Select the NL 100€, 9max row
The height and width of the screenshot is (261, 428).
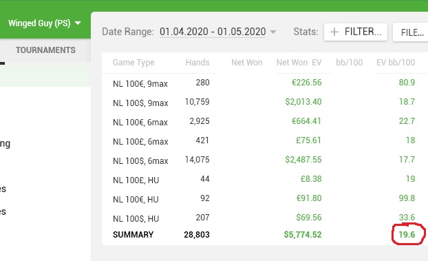pos(264,83)
